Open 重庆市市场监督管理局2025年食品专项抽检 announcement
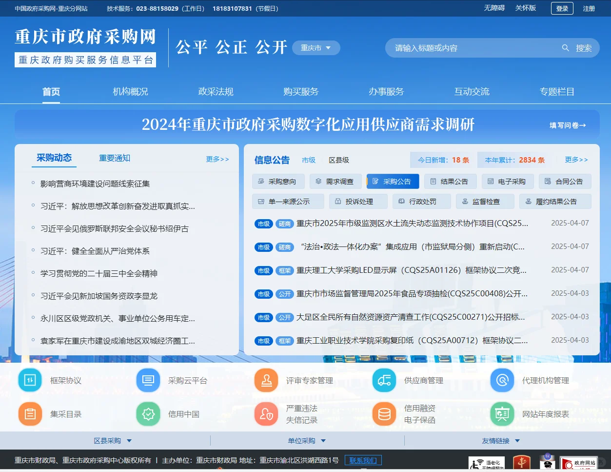 point(412,293)
